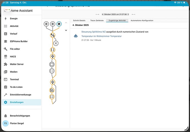This screenshot has width=190, height=132.
Task: Select the checkmark action node in graph
Action: pos(52,90)
